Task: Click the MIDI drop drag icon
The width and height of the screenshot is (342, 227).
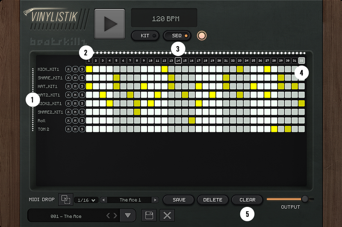Action: (x=65, y=199)
